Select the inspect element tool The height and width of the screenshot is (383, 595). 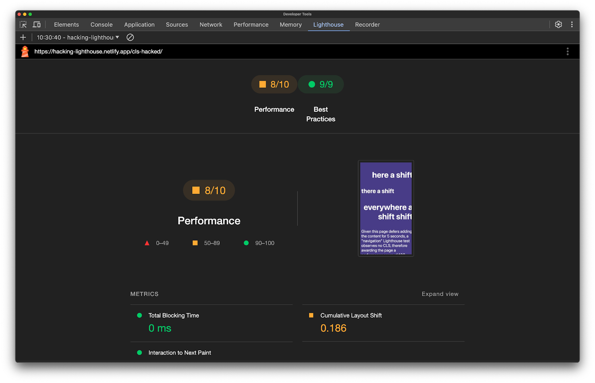coord(23,24)
